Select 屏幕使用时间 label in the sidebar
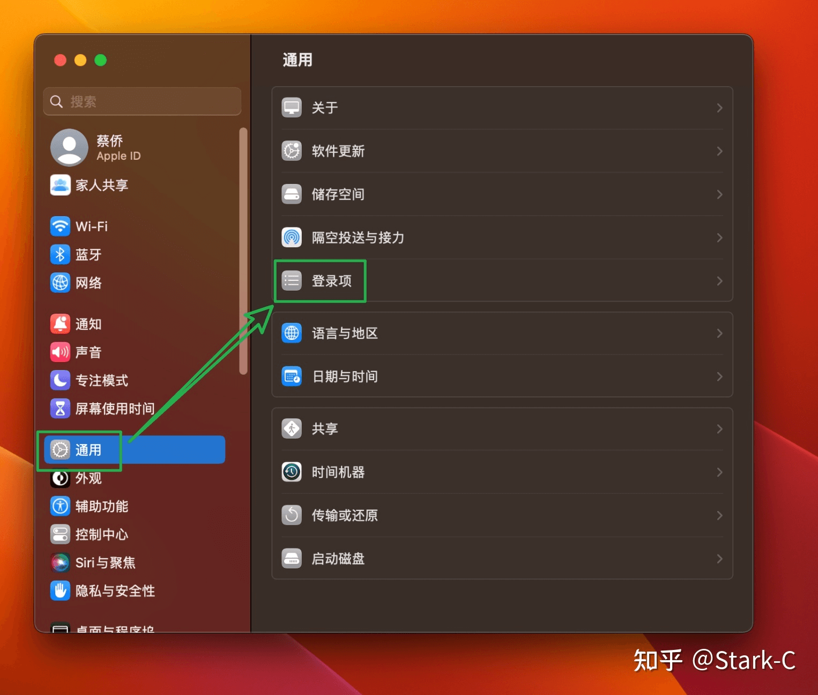This screenshot has width=818, height=695. pos(115,409)
